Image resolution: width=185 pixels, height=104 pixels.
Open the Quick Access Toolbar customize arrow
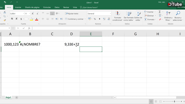[17, 2]
